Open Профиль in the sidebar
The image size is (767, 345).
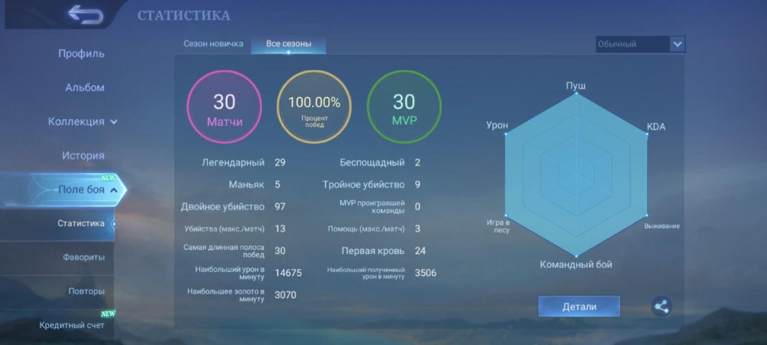[81, 54]
